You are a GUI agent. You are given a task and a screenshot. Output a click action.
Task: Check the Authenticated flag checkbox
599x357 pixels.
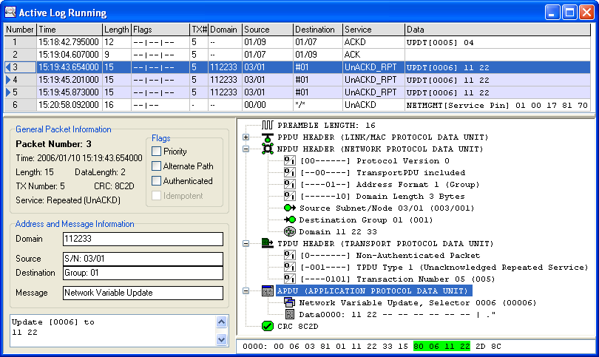[157, 181]
